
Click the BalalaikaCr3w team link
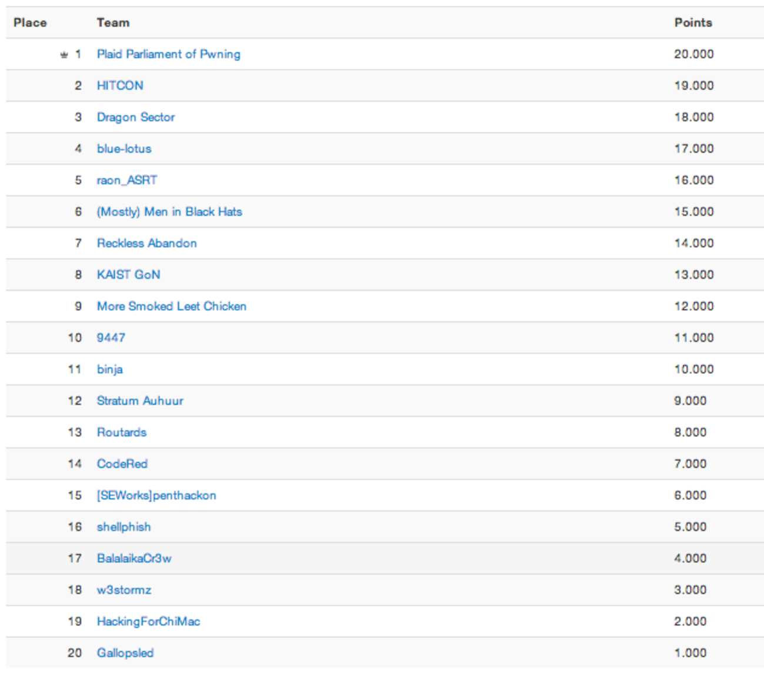(x=134, y=559)
